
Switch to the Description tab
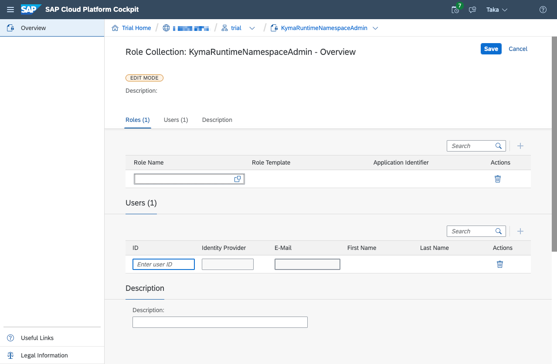click(217, 120)
